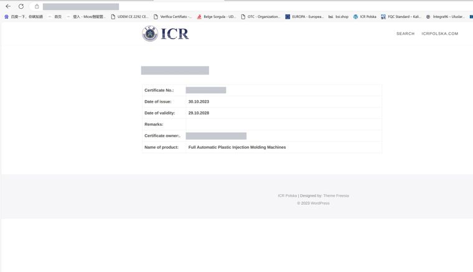This screenshot has width=473, height=272.
Task: Click the Remarks label
Action: point(154,124)
